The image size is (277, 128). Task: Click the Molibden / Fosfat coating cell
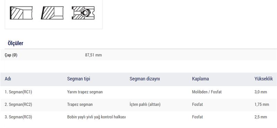pos(207,92)
